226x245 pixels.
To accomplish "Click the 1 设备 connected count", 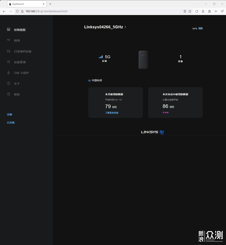I will coord(180,59).
